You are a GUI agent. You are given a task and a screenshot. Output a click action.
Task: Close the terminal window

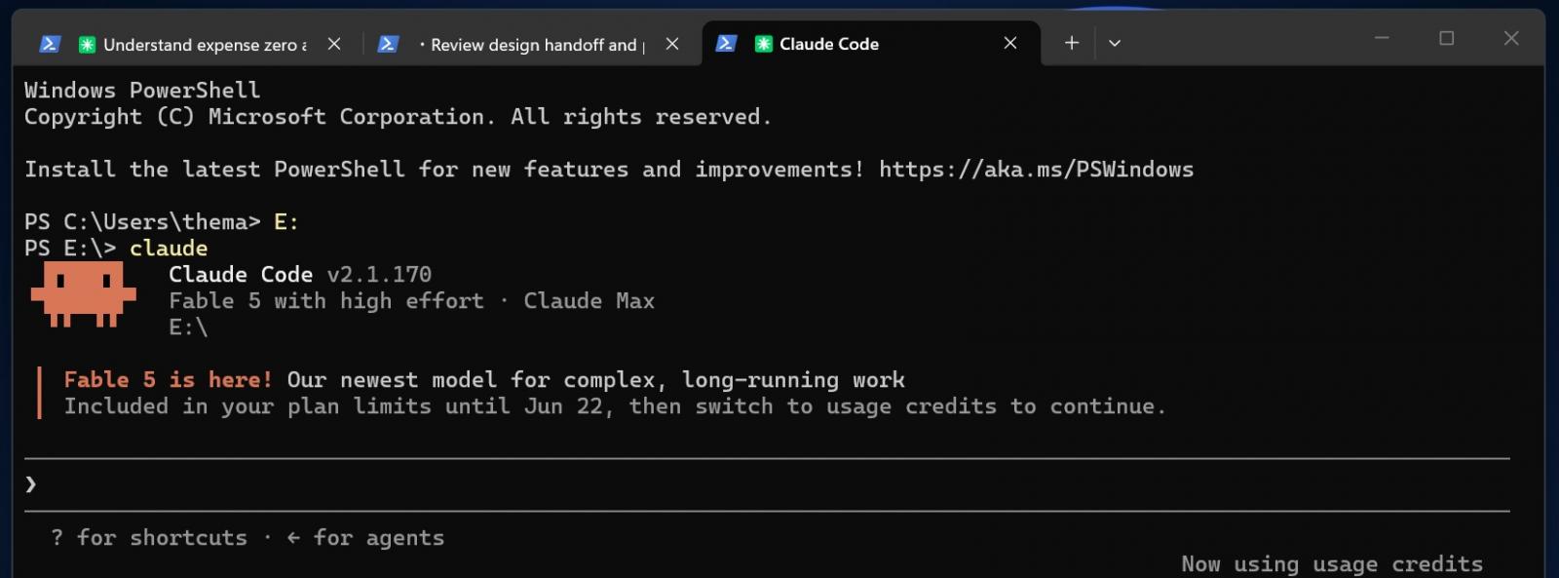coord(1511,38)
